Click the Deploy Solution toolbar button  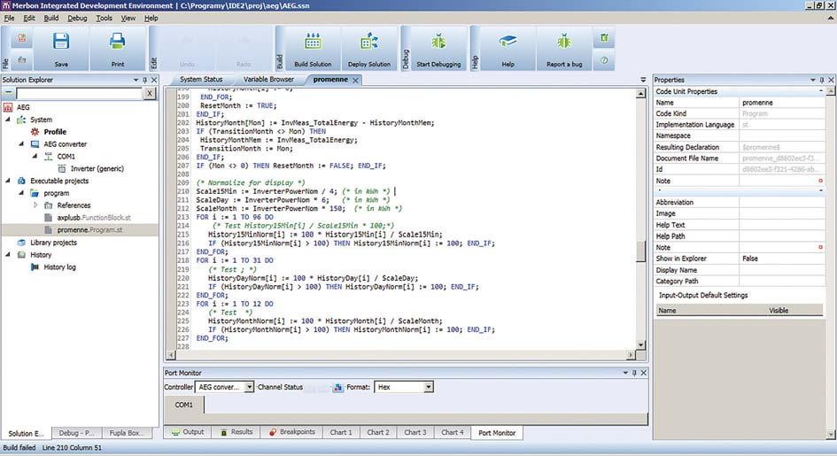click(369, 49)
